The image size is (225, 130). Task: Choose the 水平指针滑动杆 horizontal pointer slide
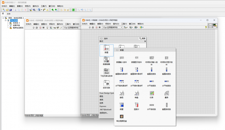coord(137,81)
